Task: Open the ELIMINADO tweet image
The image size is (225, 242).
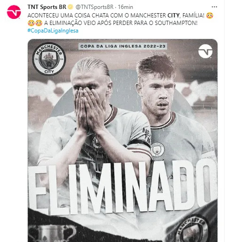Action: [122, 140]
